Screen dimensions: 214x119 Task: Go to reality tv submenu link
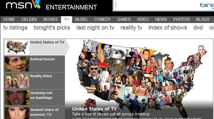tap(131, 28)
